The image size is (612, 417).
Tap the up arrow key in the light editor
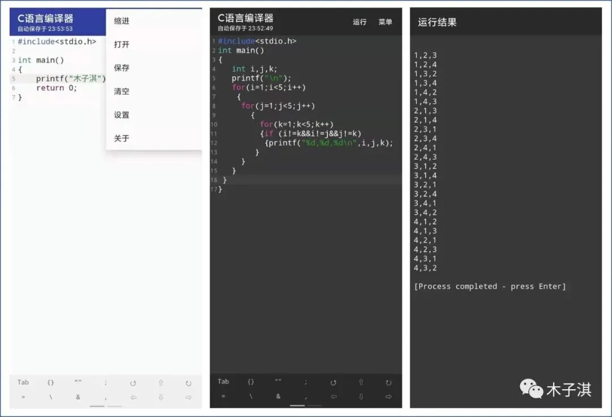[x=161, y=383]
